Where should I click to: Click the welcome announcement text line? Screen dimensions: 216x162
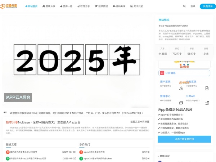coord(76,113)
